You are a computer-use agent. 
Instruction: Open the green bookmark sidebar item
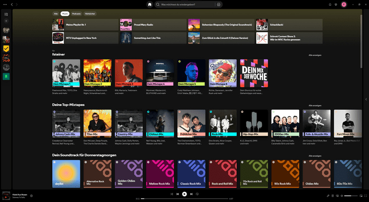(6, 76)
